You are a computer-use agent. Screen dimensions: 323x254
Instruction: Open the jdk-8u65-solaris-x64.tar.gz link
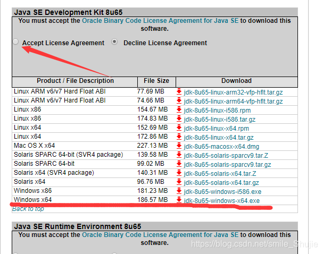point(221,183)
